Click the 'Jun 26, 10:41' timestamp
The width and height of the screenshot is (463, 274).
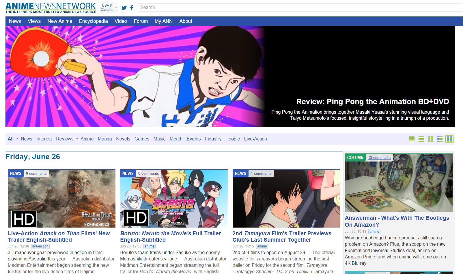[356, 232]
